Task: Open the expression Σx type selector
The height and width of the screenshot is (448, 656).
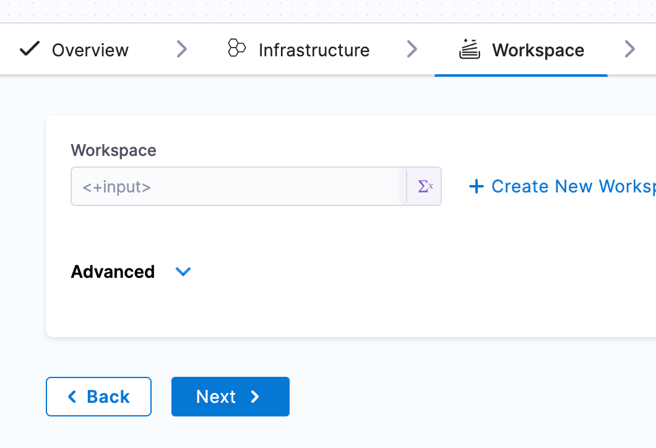Action: point(425,186)
